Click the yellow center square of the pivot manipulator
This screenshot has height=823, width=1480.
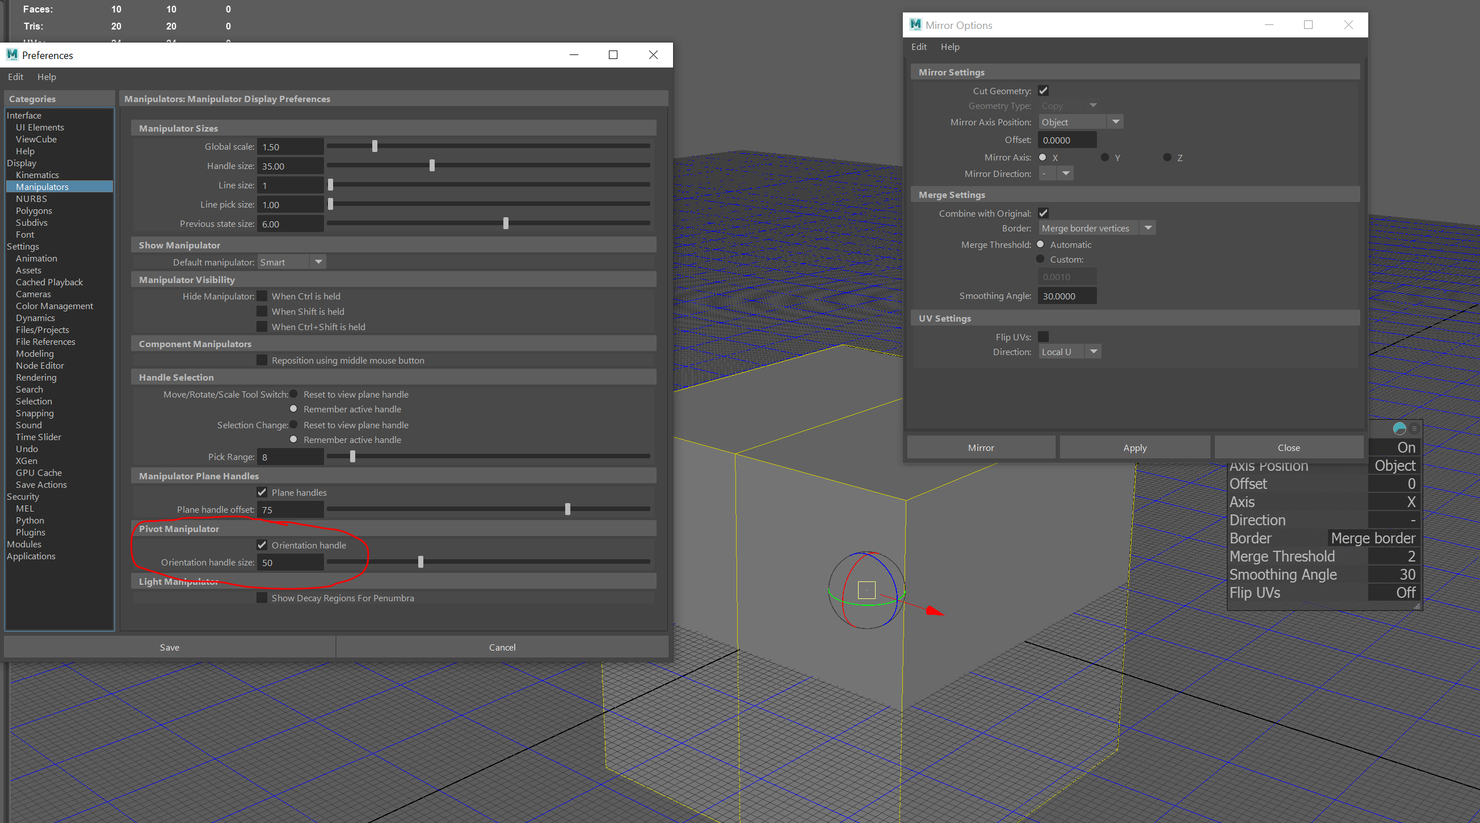pos(867,590)
